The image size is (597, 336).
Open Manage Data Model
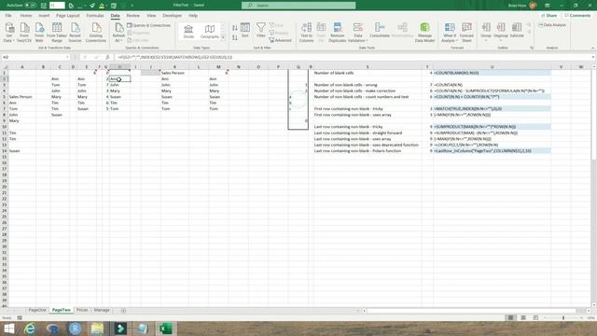[x=425, y=32]
